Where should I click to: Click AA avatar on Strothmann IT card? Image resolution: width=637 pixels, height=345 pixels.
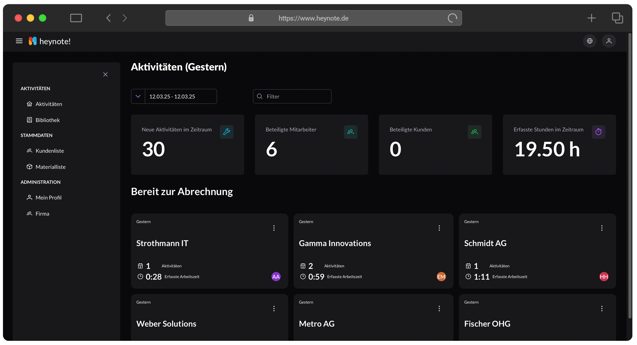tap(276, 277)
